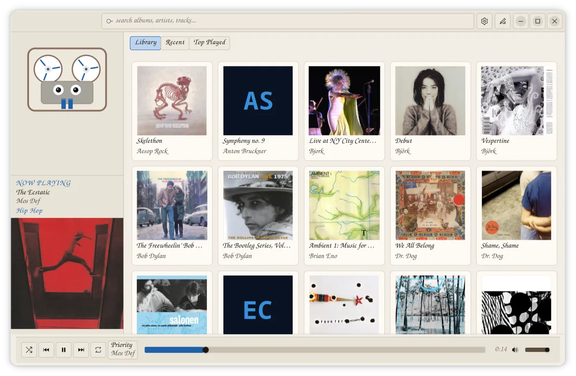Click the pencil edit icon
This screenshot has width=576, height=376.
503,21
